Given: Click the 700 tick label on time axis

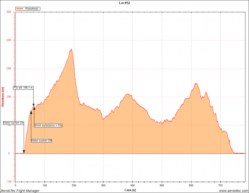Looking at the screenshot, I should point(220,186).
